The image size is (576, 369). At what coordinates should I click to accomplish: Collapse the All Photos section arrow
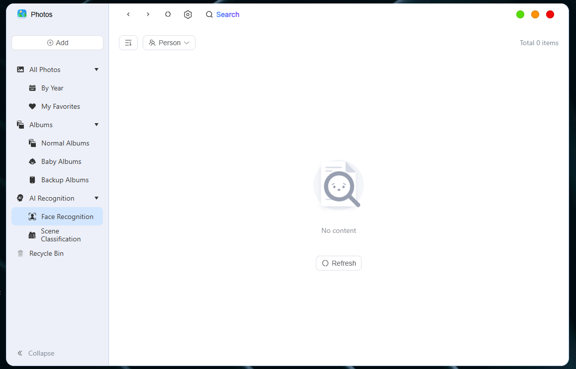click(x=96, y=70)
